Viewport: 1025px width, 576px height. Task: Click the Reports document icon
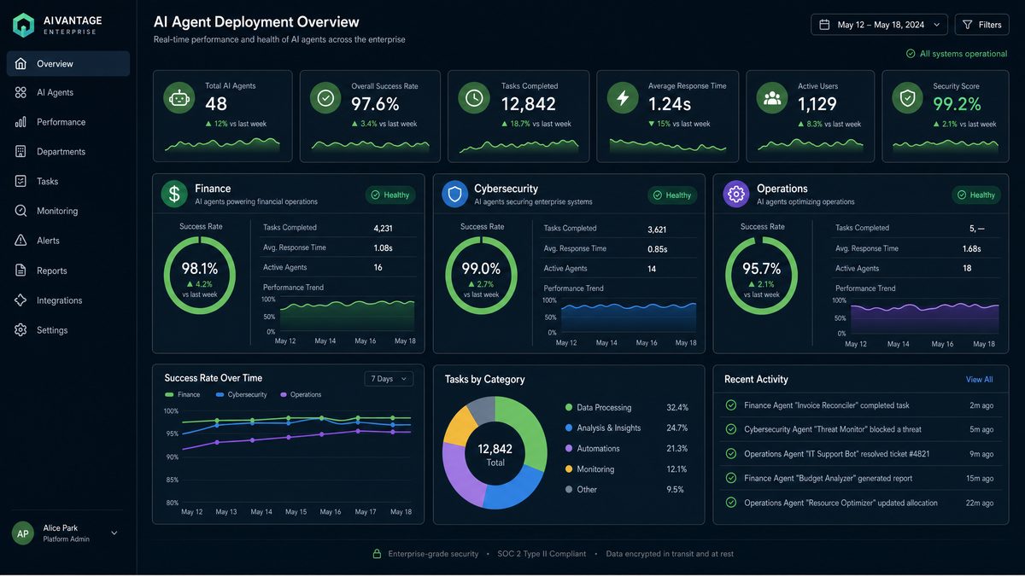point(20,271)
